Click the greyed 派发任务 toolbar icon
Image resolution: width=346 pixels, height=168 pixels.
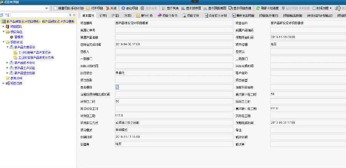[x=142, y=8]
